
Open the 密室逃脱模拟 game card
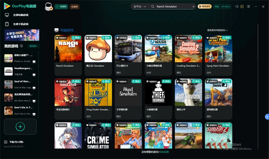pyautogui.click(x=68, y=99)
